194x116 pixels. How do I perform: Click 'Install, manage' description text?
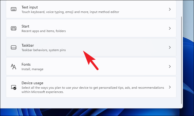pos(33,69)
